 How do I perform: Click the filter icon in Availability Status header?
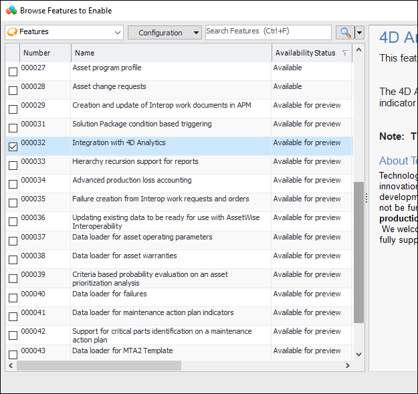344,53
